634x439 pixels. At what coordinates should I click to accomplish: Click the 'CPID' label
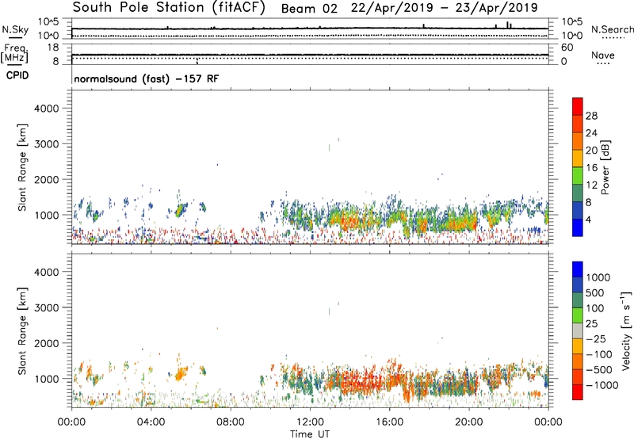[x=17, y=75]
